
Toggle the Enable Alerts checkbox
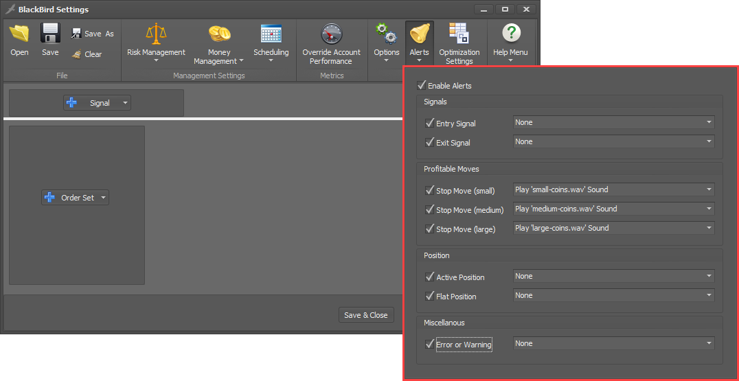(421, 85)
